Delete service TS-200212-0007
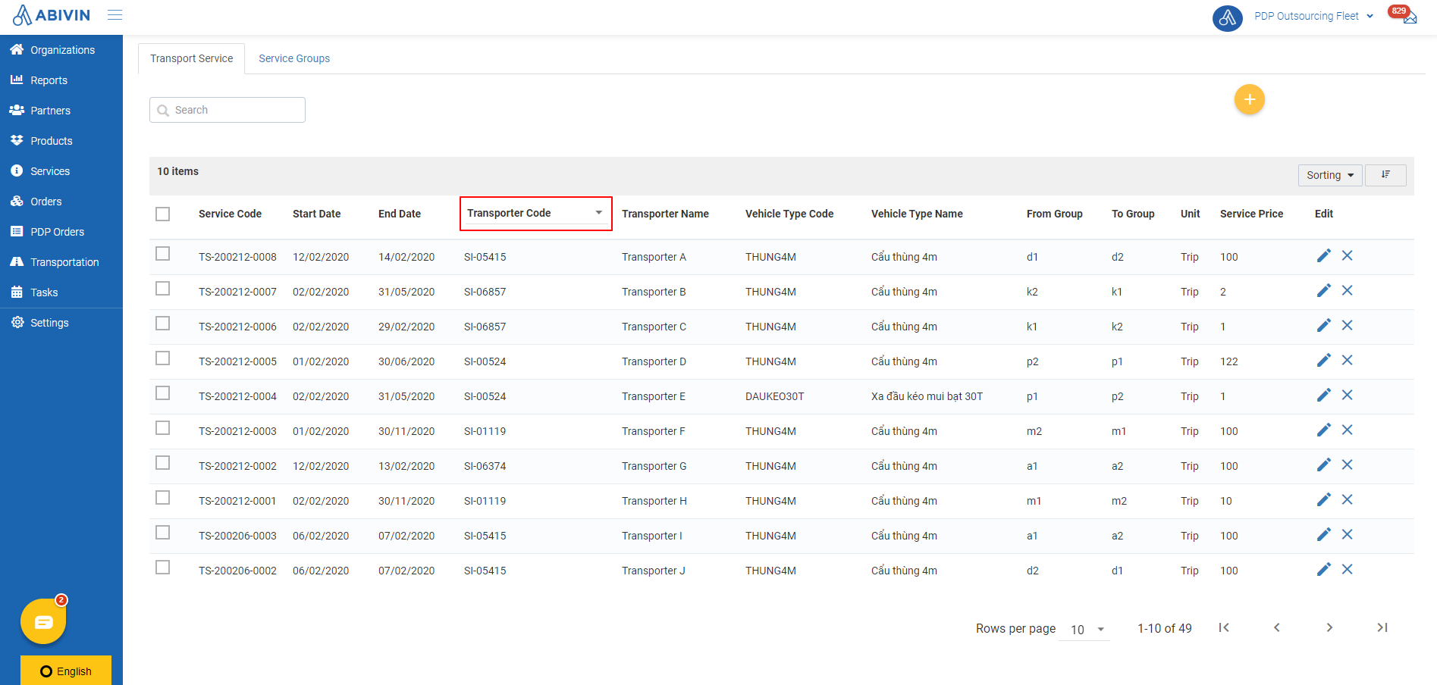This screenshot has width=1437, height=685. pos(1347,291)
